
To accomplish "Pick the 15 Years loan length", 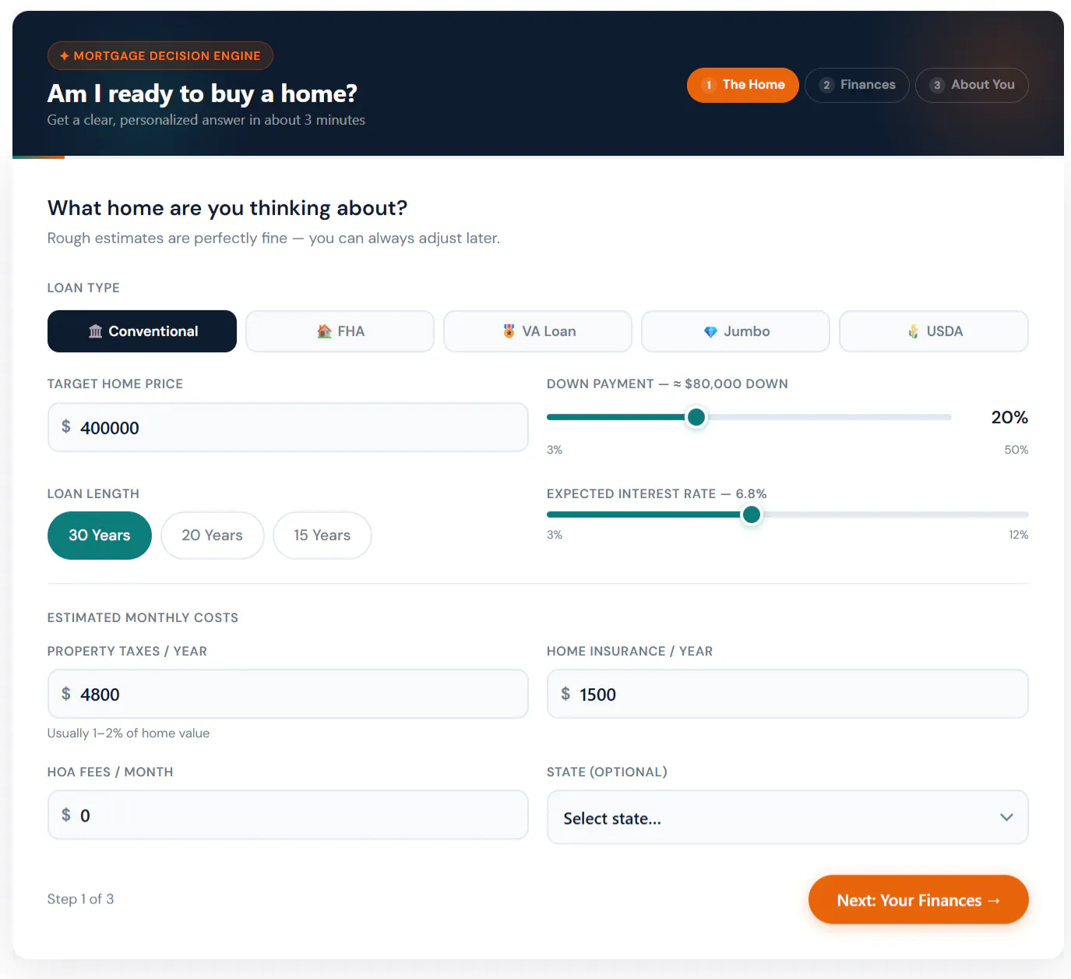I will coord(322,535).
